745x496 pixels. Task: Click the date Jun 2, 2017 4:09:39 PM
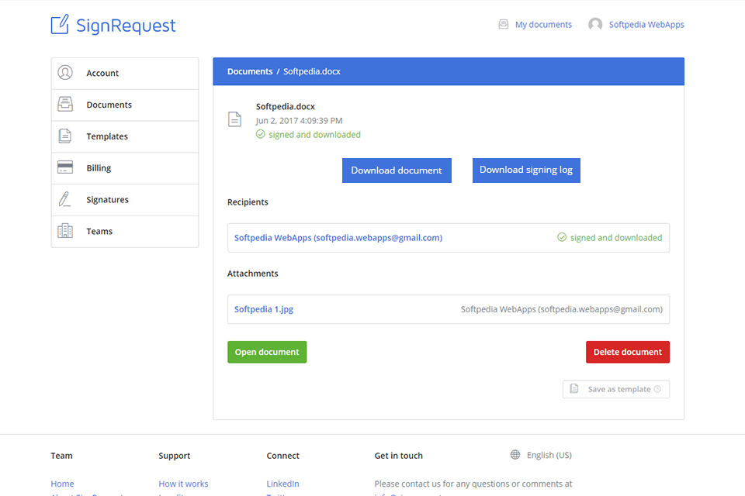(x=299, y=121)
